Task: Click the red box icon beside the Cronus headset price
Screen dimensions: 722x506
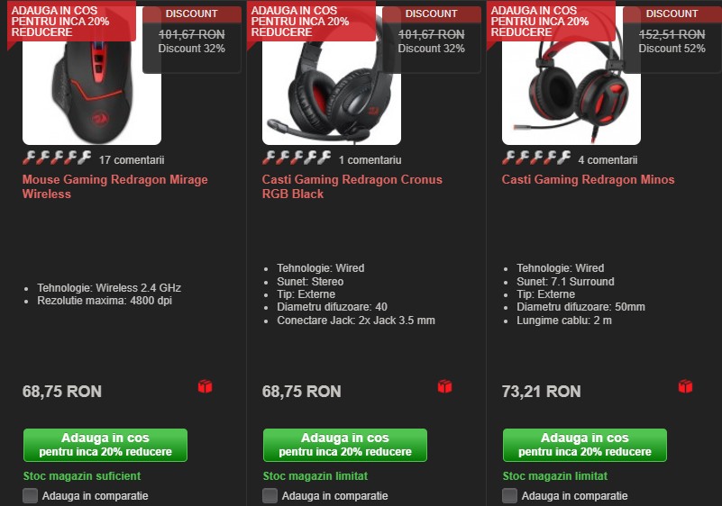Action: pos(444,386)
